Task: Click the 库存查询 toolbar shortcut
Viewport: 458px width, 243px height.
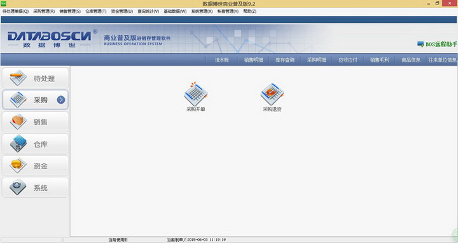Action: point(285,60)
